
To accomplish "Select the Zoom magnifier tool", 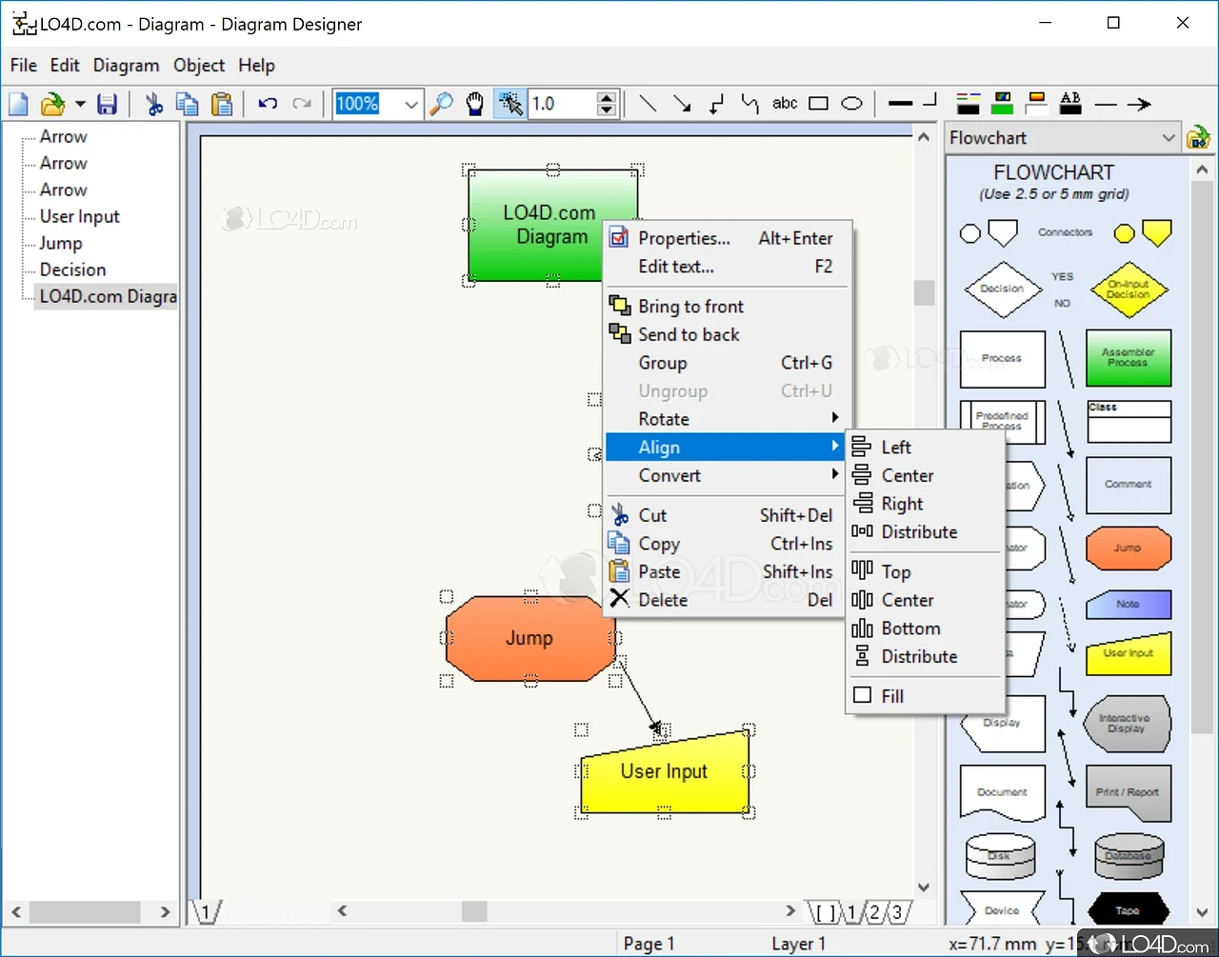I will pyautogui.click(x=441, y=104).
